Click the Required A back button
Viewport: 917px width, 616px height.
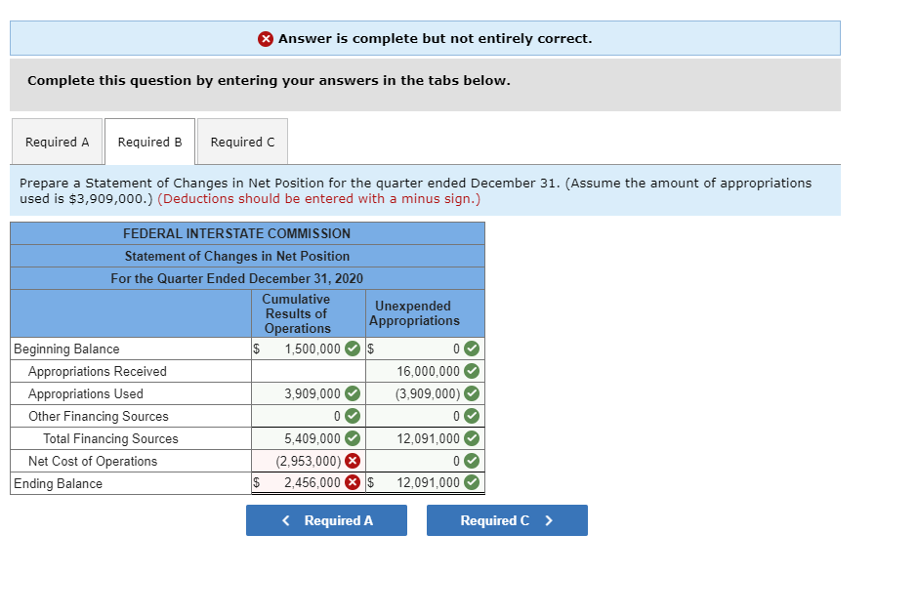click(326, 520)
